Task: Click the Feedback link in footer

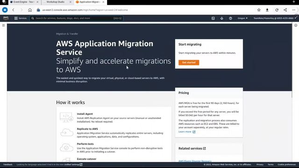Action: point(8,165)
